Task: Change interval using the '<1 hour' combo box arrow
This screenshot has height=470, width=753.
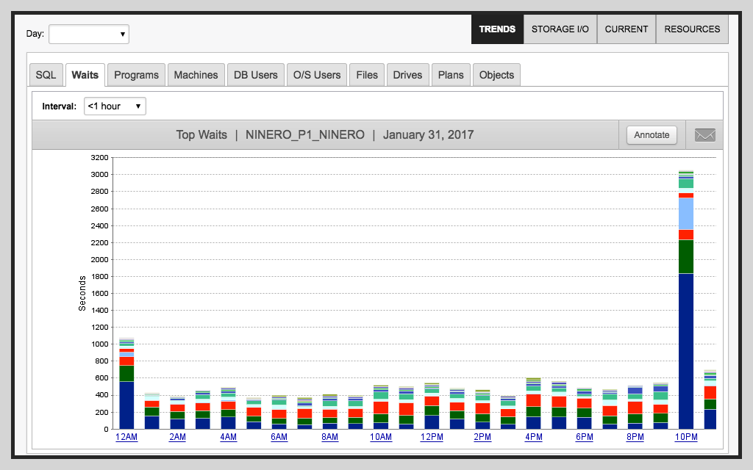Action: click(x=138, y=106)
